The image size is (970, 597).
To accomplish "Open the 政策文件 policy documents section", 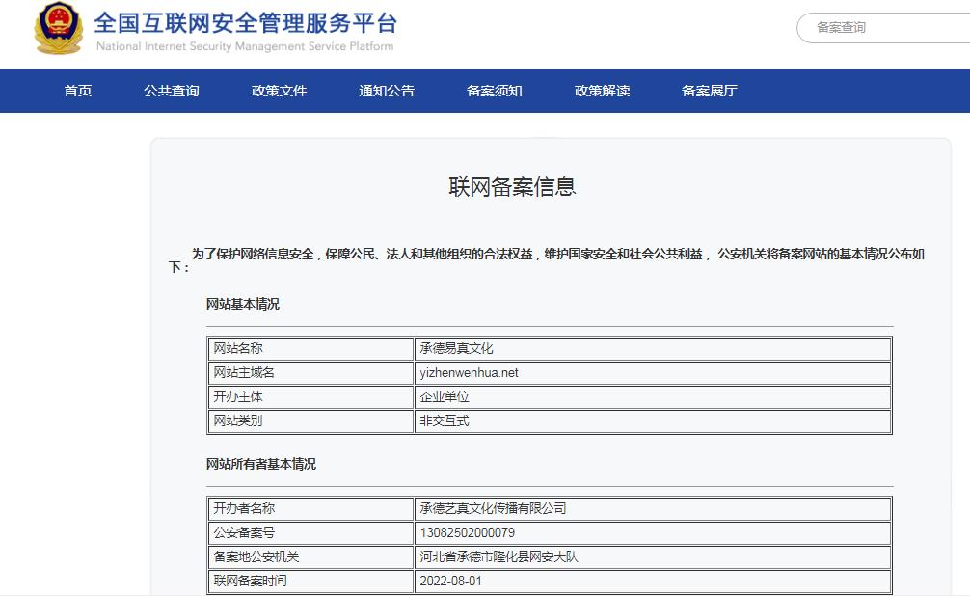I will (279, 91).
